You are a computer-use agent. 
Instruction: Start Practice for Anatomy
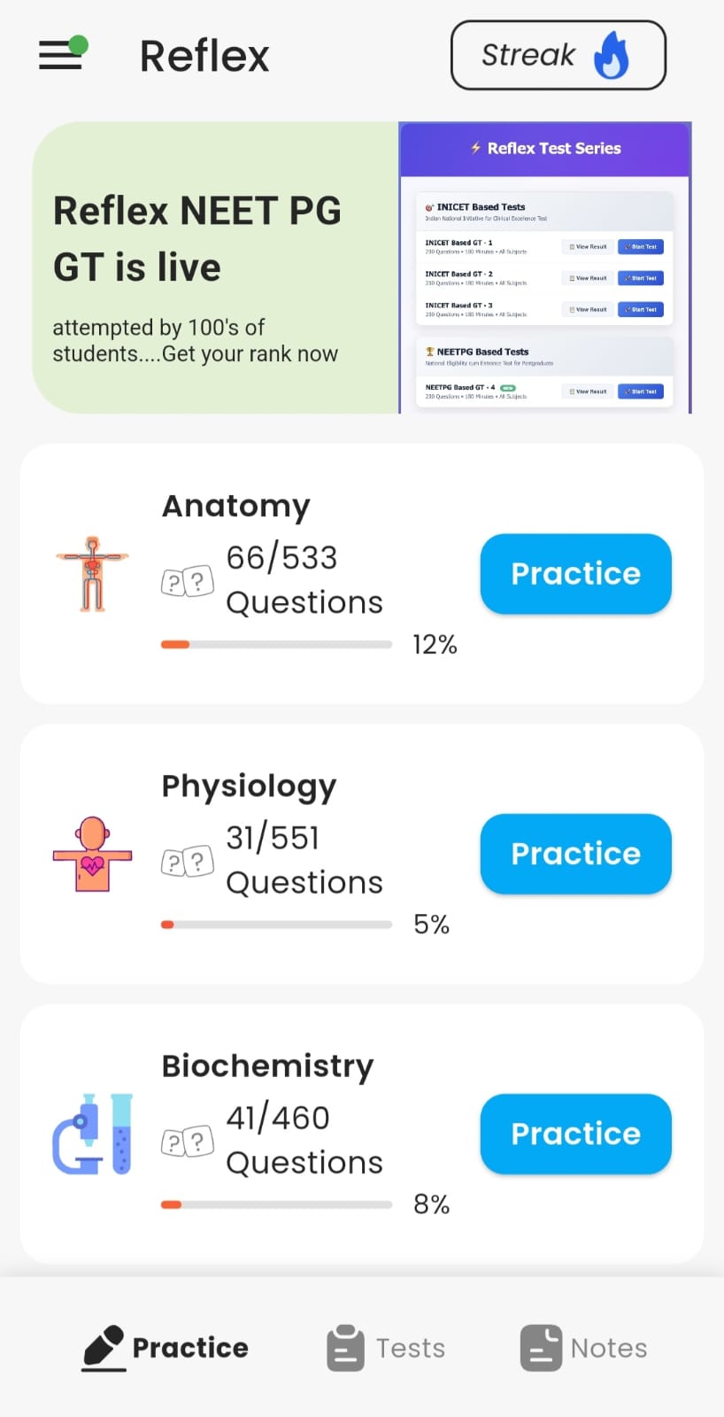click(x=575, y=574)
